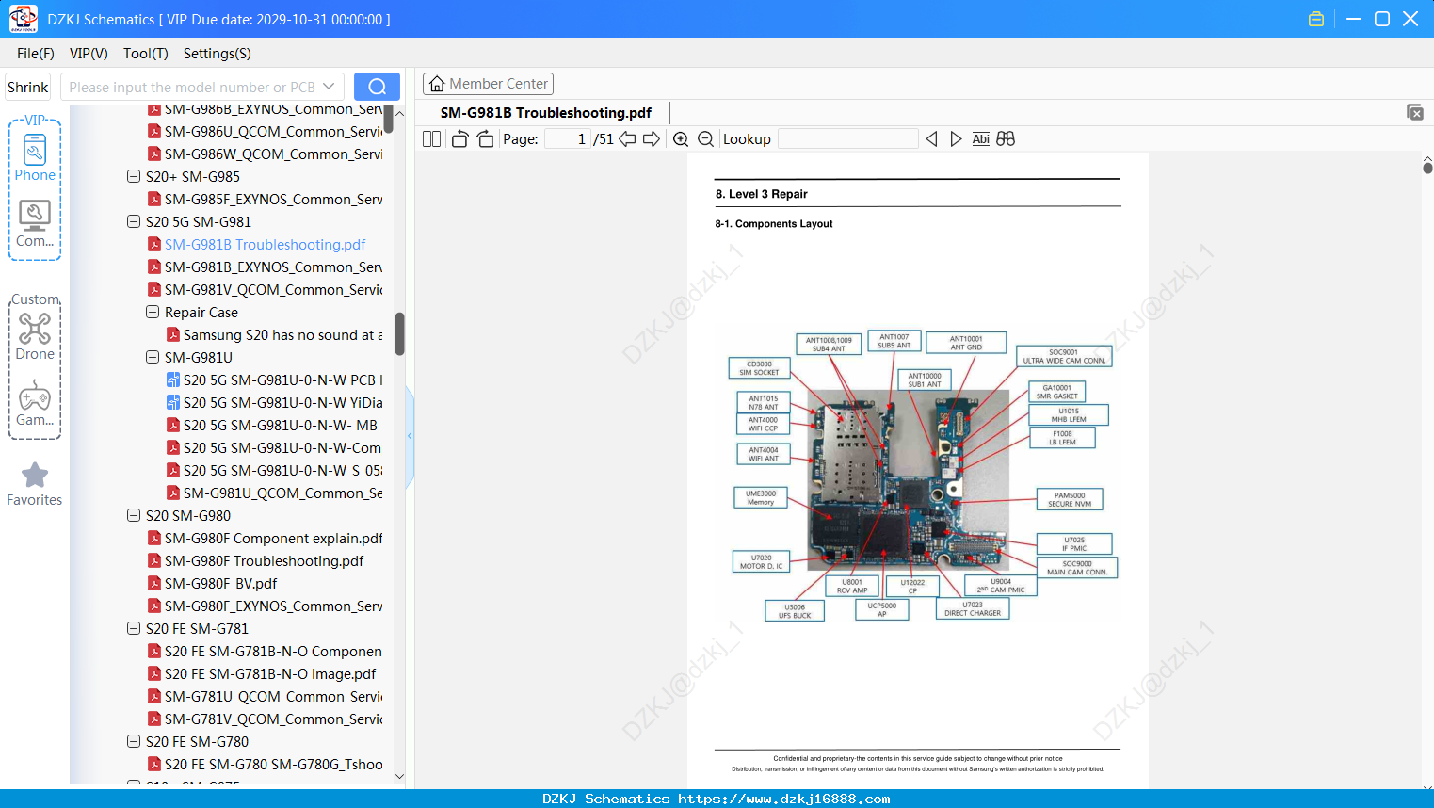
Task: Open the VIP(V) menu
Action: click(89, 54)
